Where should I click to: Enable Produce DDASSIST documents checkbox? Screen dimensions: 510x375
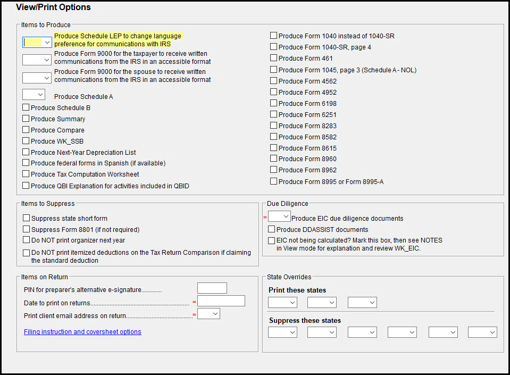(272, 229)
